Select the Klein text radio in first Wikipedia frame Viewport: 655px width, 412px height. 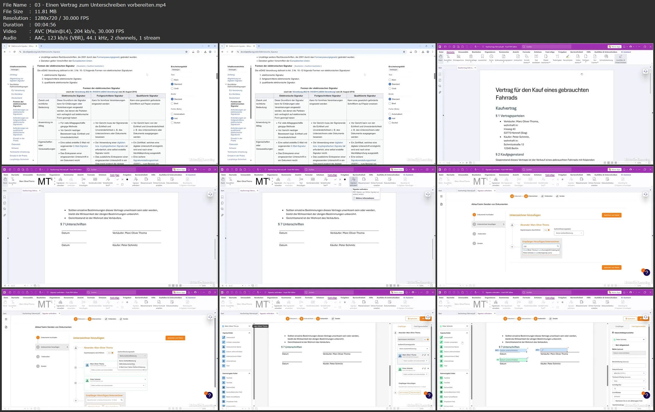click(172, 80)
